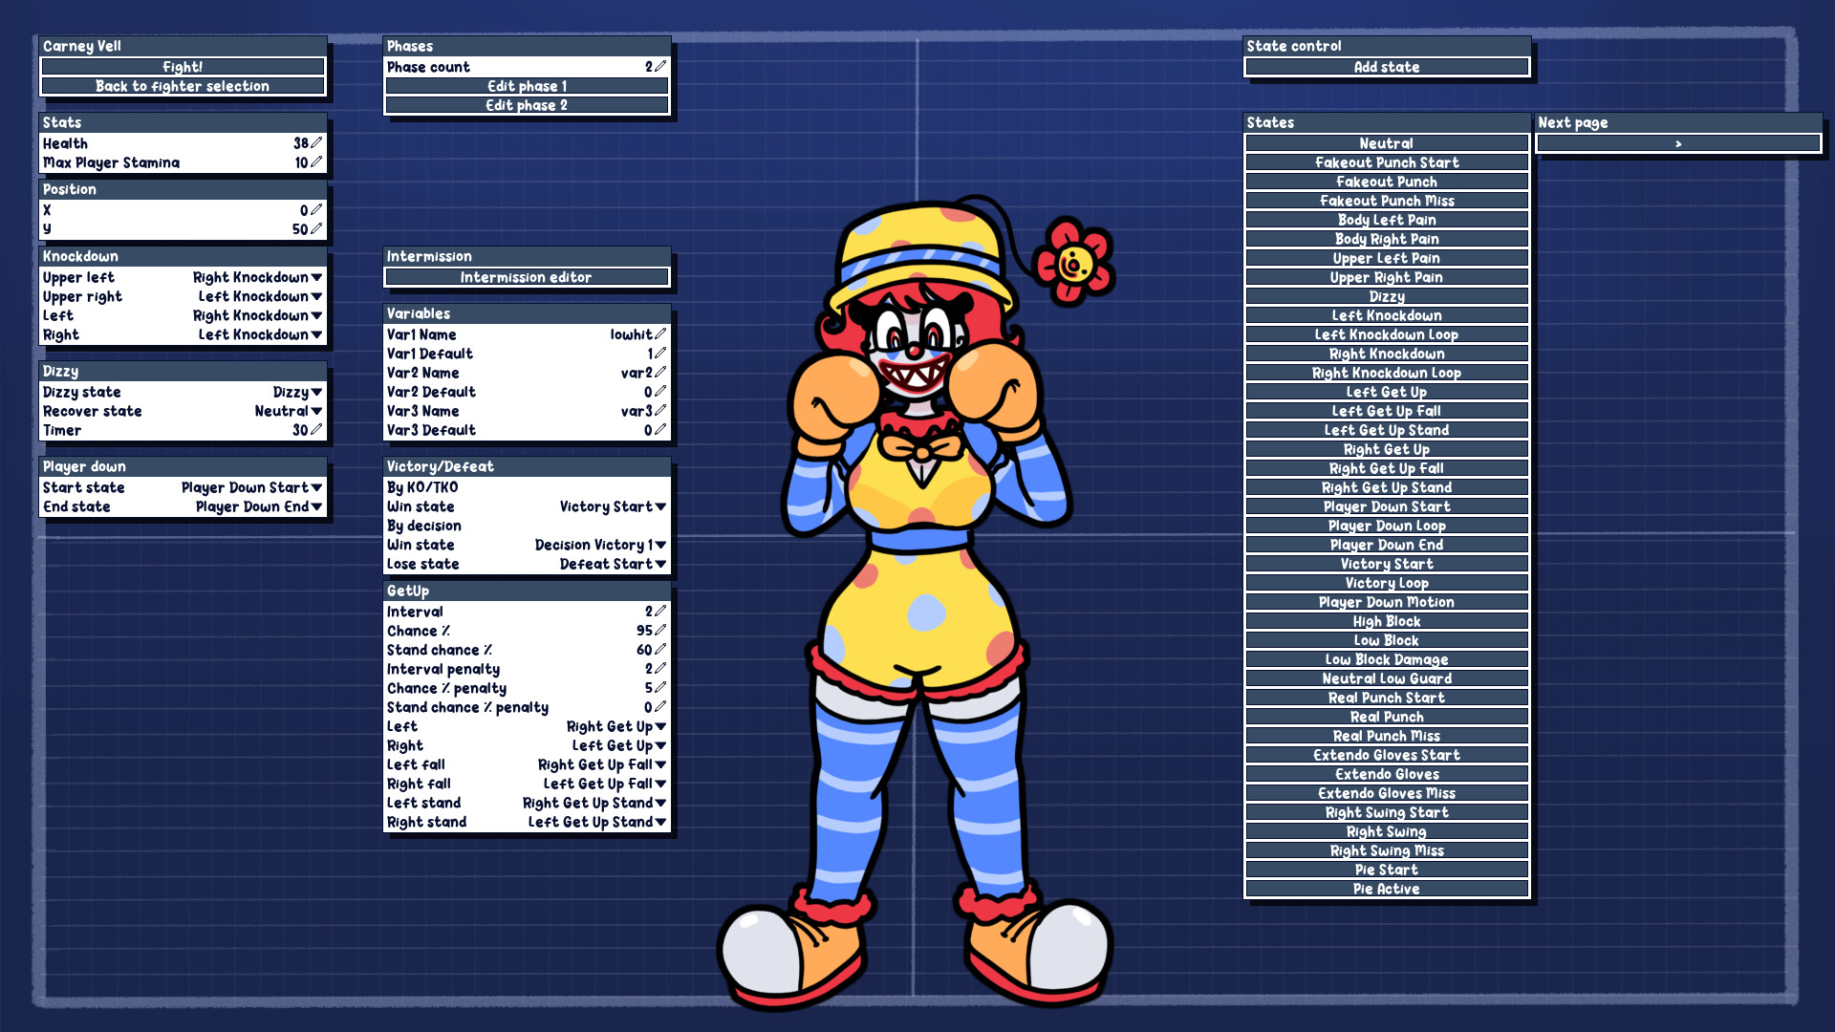Expand the Dizzy state dropdown
Viewport: 1835px width, 1032px height.
point(316,392)
